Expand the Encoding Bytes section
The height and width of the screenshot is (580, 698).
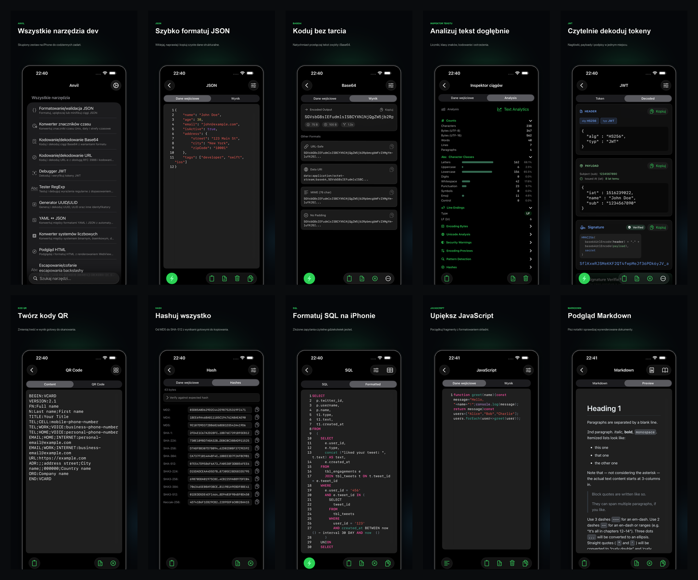click(x=486, y=226)
